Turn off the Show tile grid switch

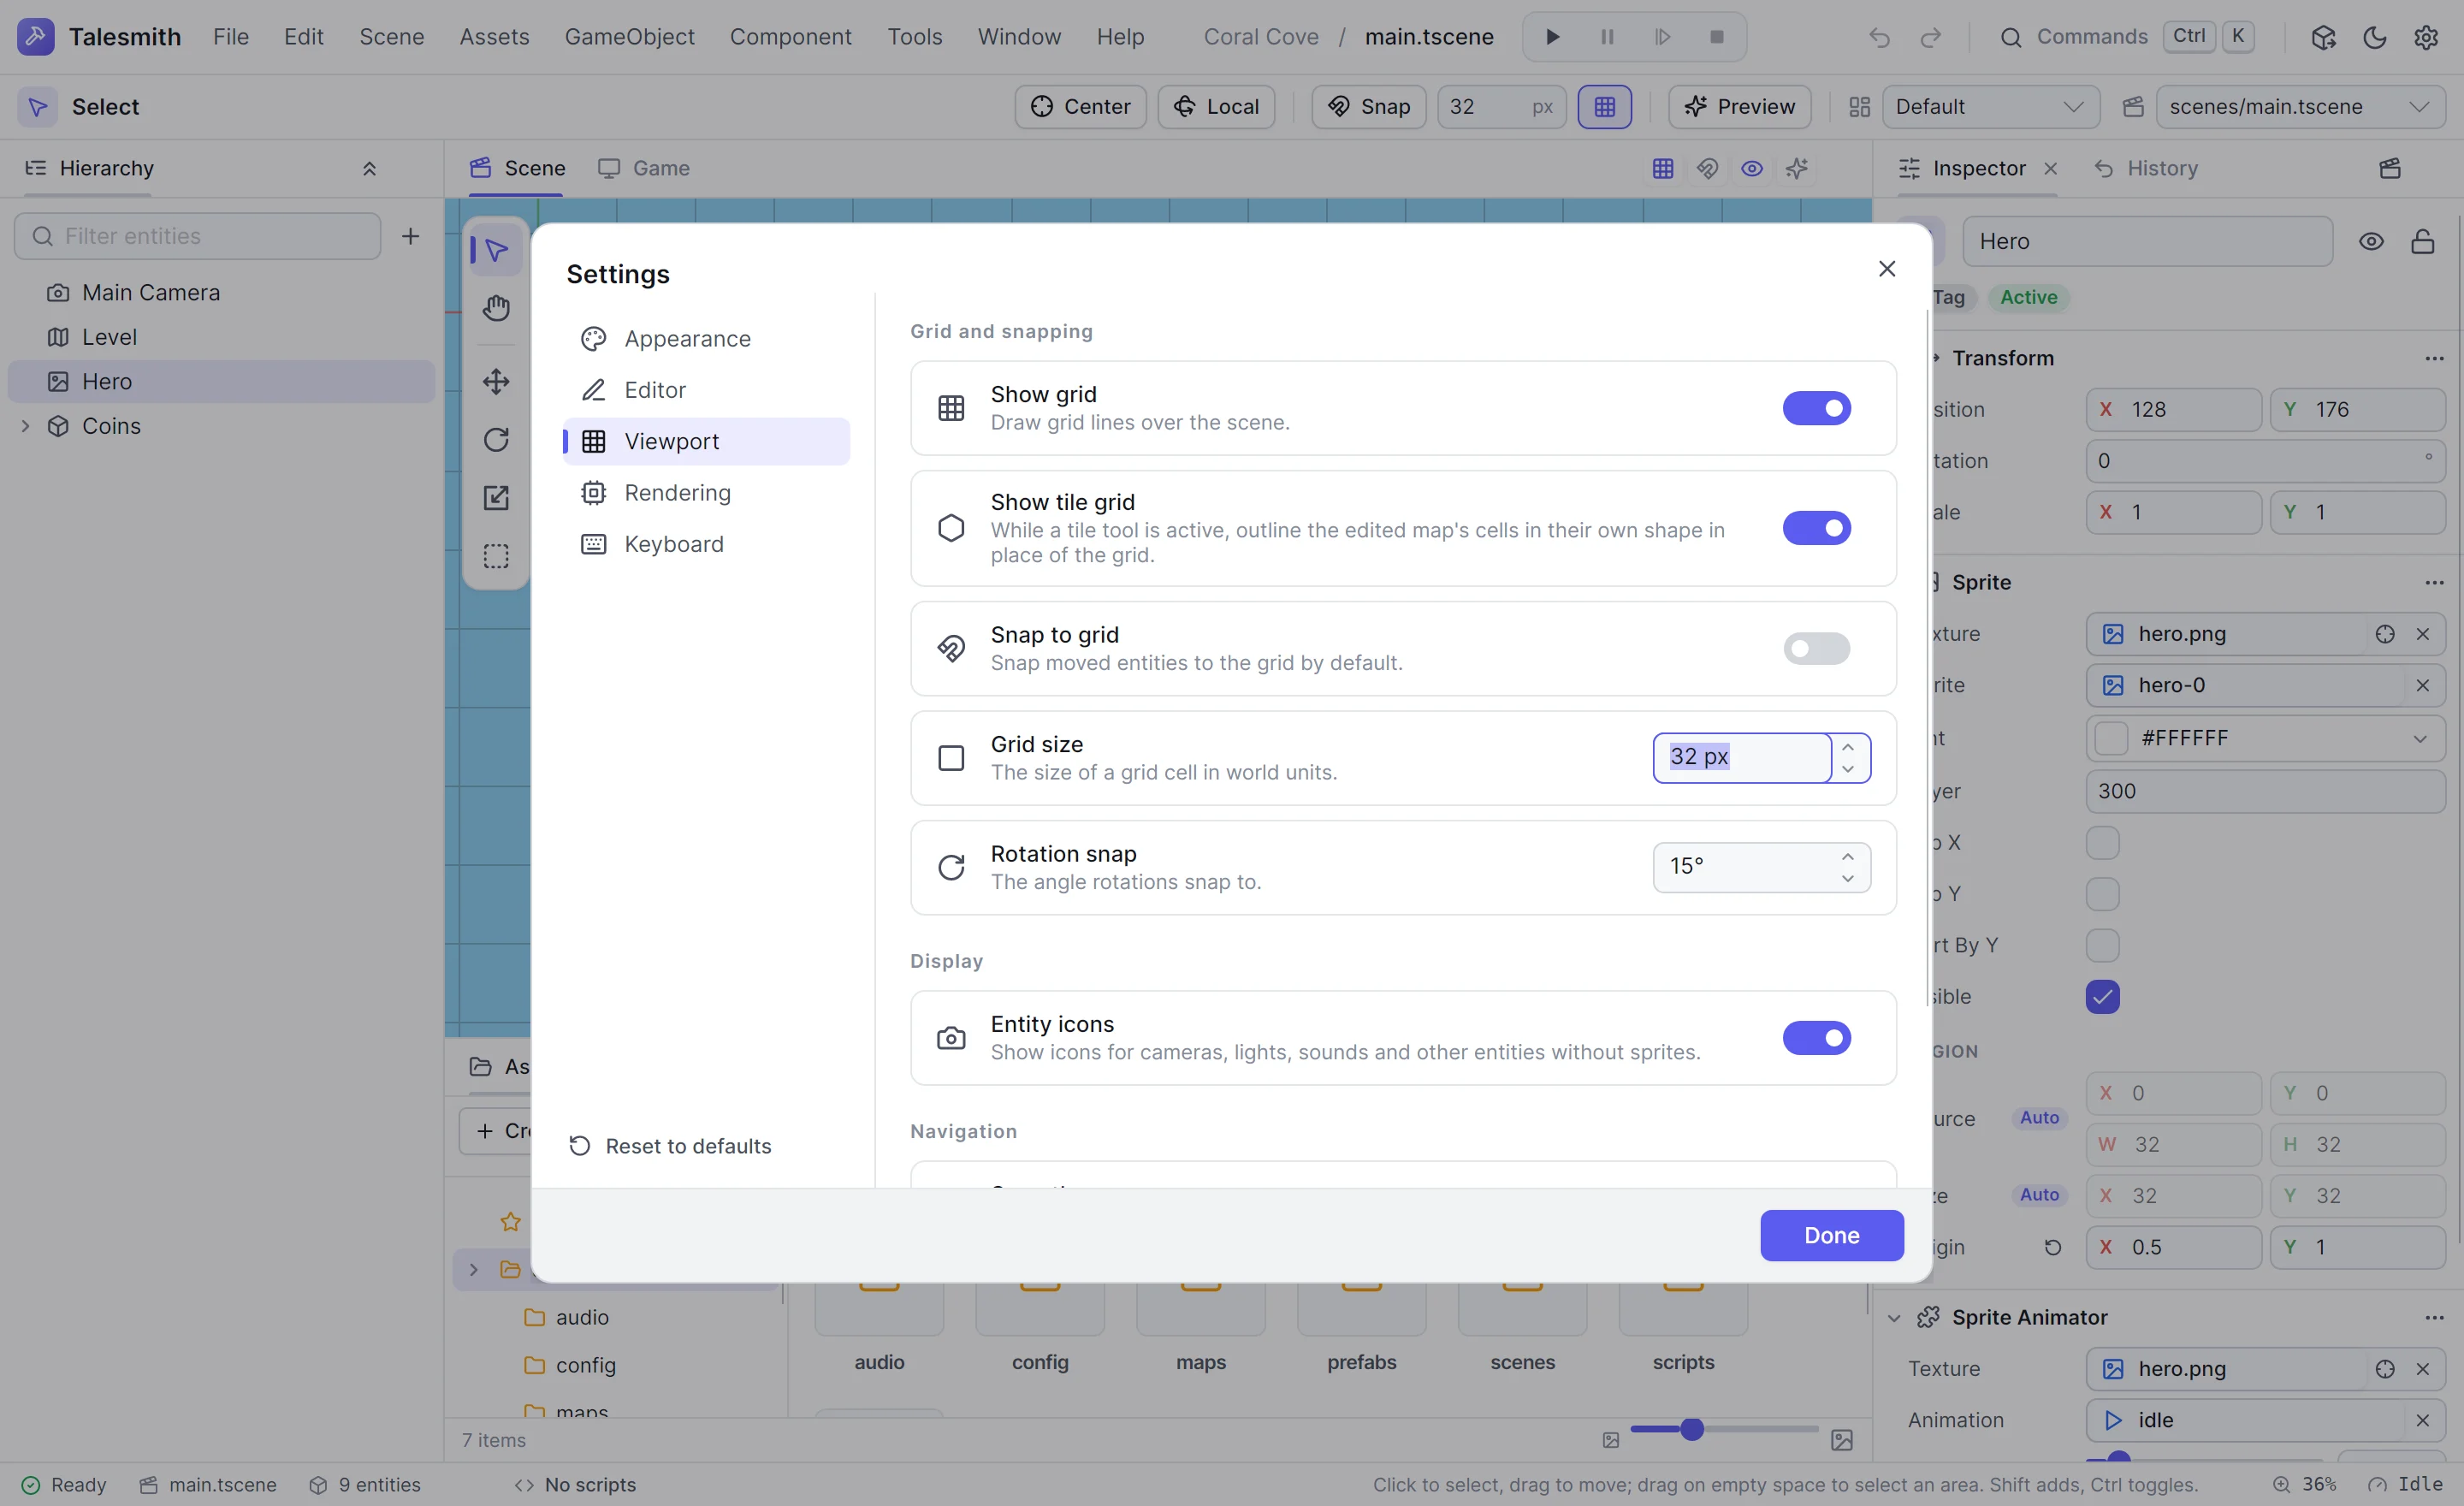pos(1816,528)
